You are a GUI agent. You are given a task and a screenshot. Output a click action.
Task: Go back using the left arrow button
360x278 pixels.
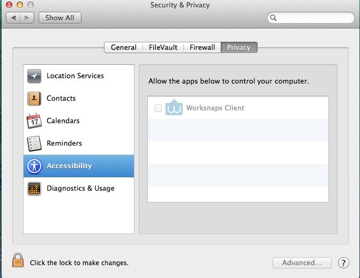pos(13,18)
